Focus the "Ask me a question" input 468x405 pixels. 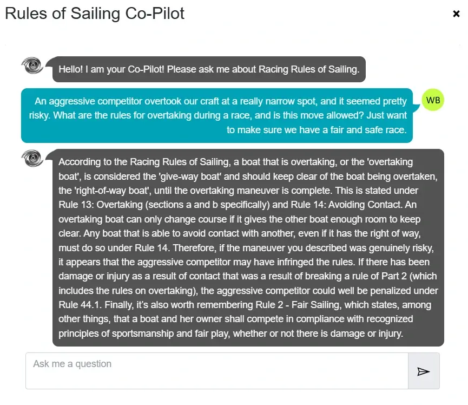(x=216, y=371)
